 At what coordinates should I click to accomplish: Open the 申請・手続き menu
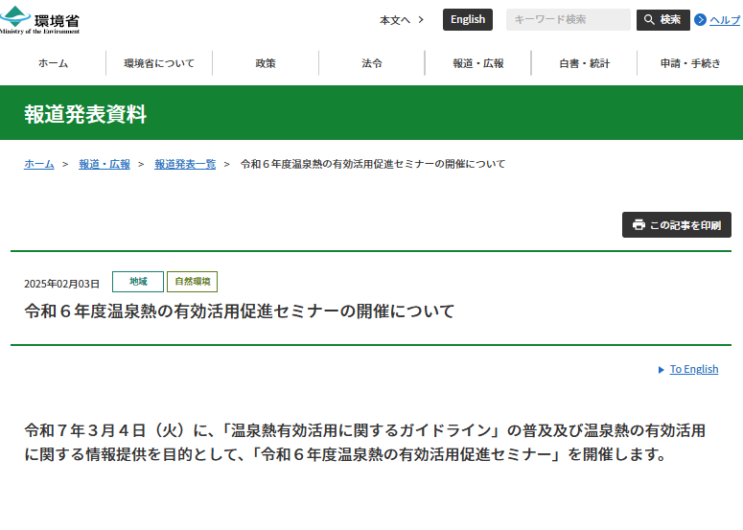(690, 63)
